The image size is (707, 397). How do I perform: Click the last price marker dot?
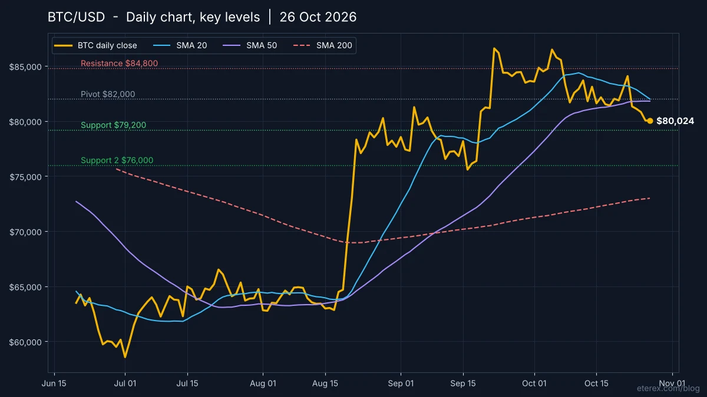pyautogui.click(x=650, y=121)
